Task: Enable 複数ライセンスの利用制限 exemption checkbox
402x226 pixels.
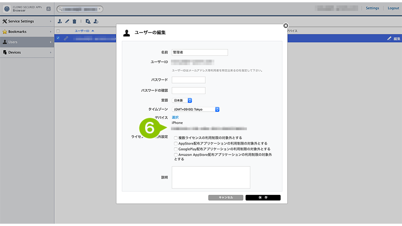Action: 176,138
